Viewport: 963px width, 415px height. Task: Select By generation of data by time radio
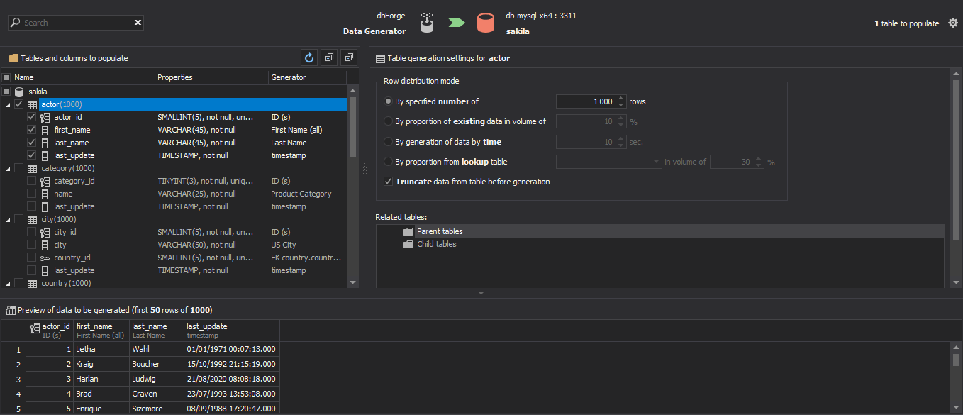pos(388,142)
